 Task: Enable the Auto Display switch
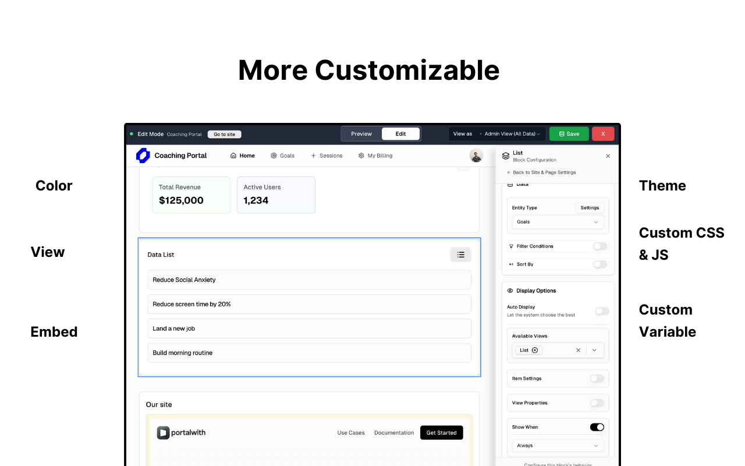pos(602,311)
